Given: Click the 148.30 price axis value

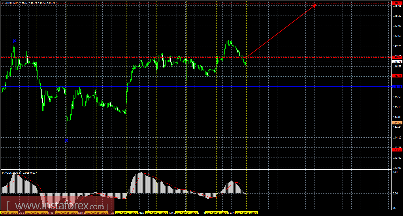Looking at the screenshot, I should click(x=397, y=16).
